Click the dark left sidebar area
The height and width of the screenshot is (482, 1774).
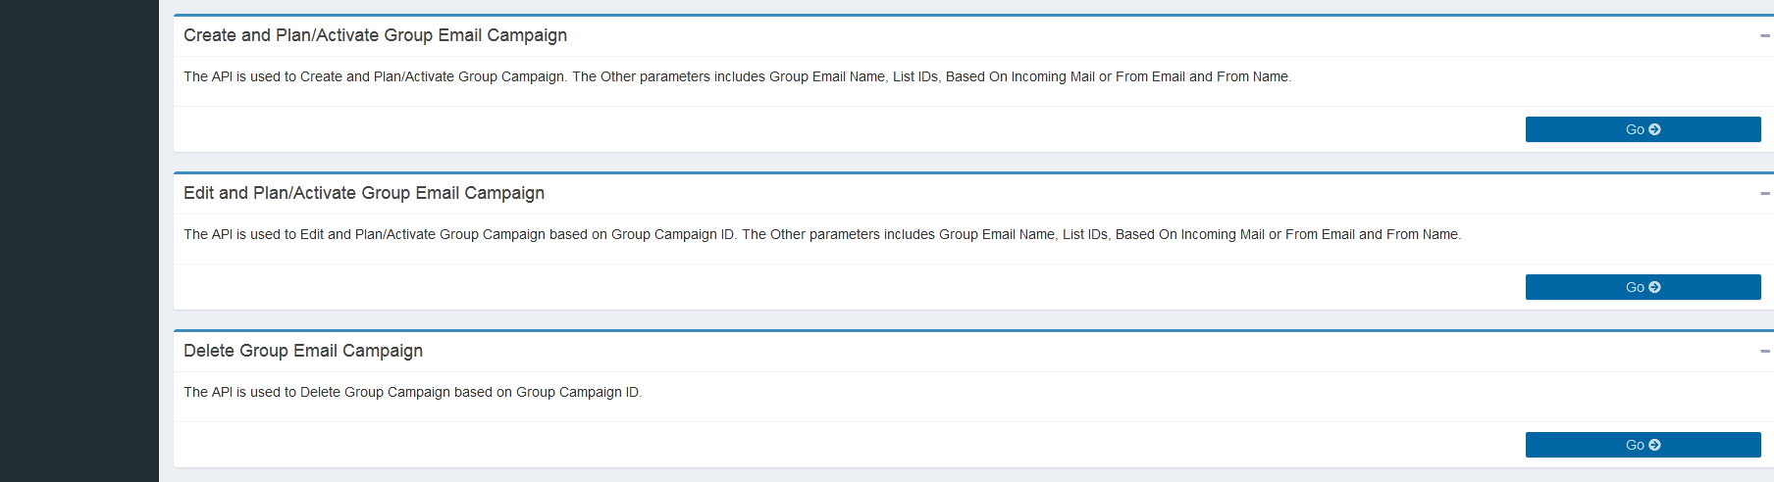(x=78, y=241)
